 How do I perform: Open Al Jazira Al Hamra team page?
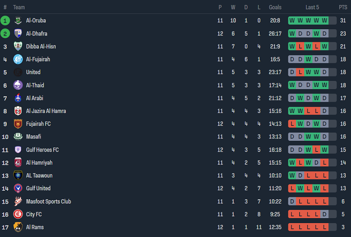(47, 111)
